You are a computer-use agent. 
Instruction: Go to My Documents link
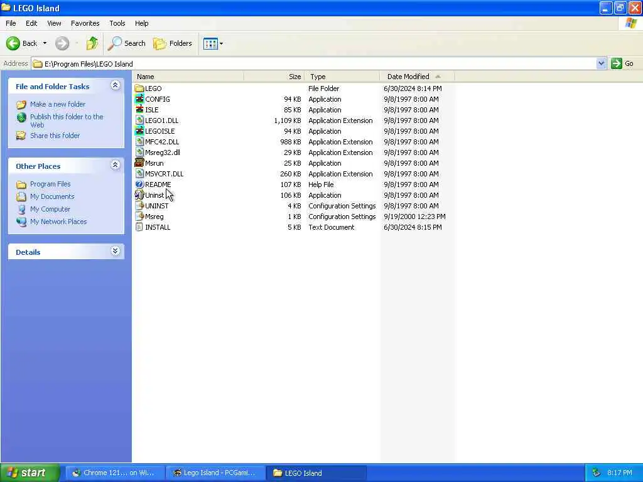[x=52, y=196]
